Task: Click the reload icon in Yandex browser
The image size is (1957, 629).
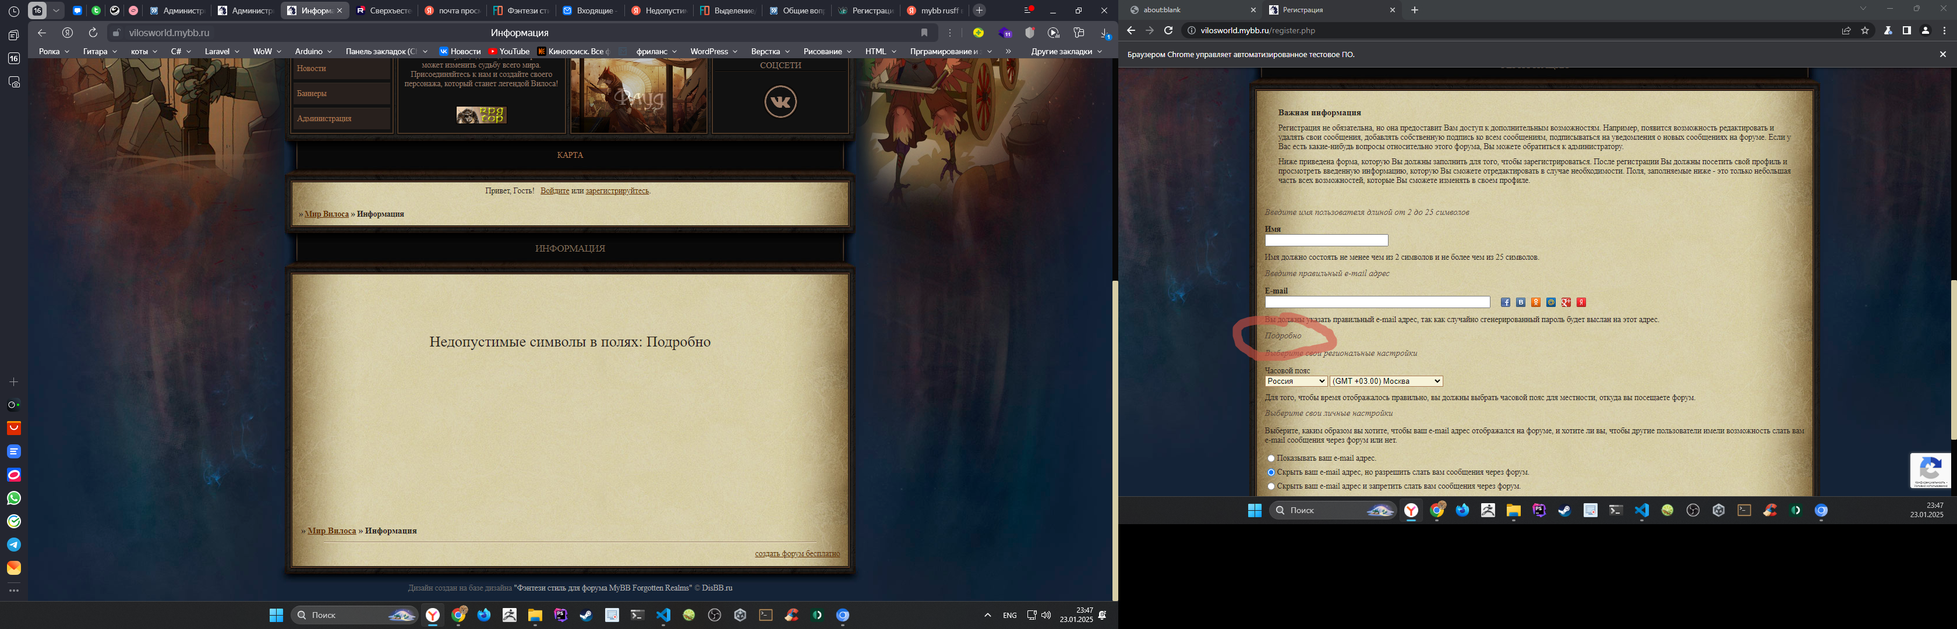Action: tap(93, 33)
